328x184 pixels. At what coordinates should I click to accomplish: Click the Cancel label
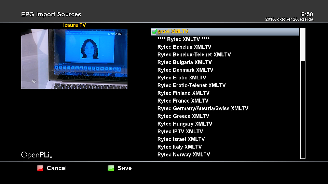57,168
